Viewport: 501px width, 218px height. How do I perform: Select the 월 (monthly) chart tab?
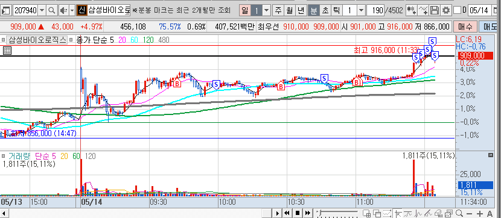[290, 10]
